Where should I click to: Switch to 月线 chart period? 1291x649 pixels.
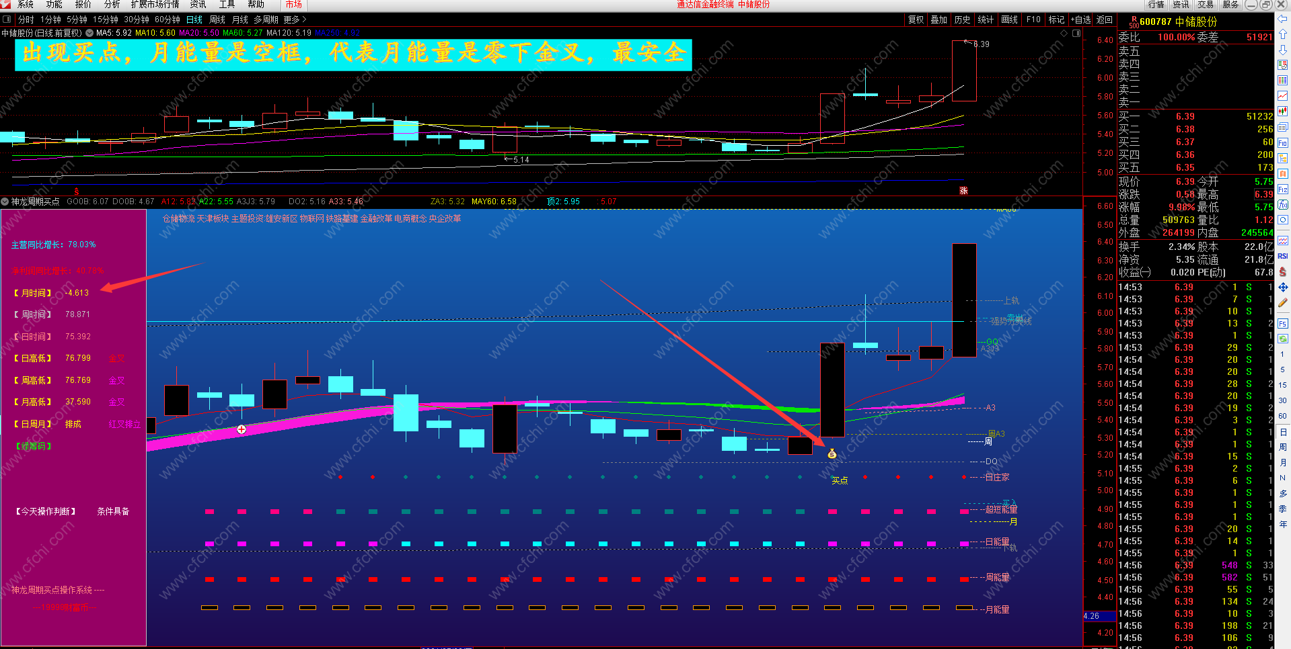pyautogui.click(x=239, y=19)
